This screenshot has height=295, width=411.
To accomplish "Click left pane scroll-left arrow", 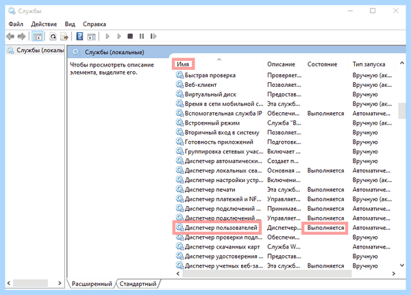I will pyautogui.click(x=9, y=283).
